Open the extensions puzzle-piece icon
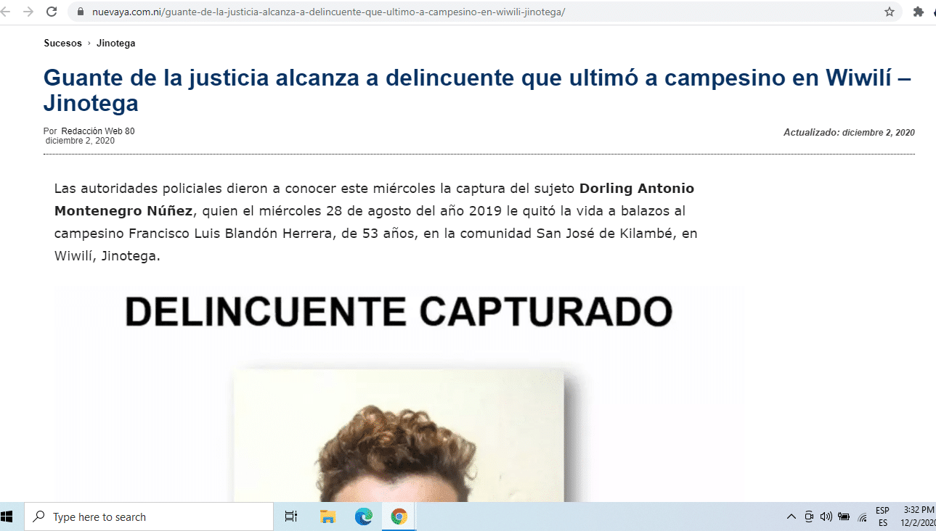Viewport: 936px width, 531px height. click(x=918, y=12)
